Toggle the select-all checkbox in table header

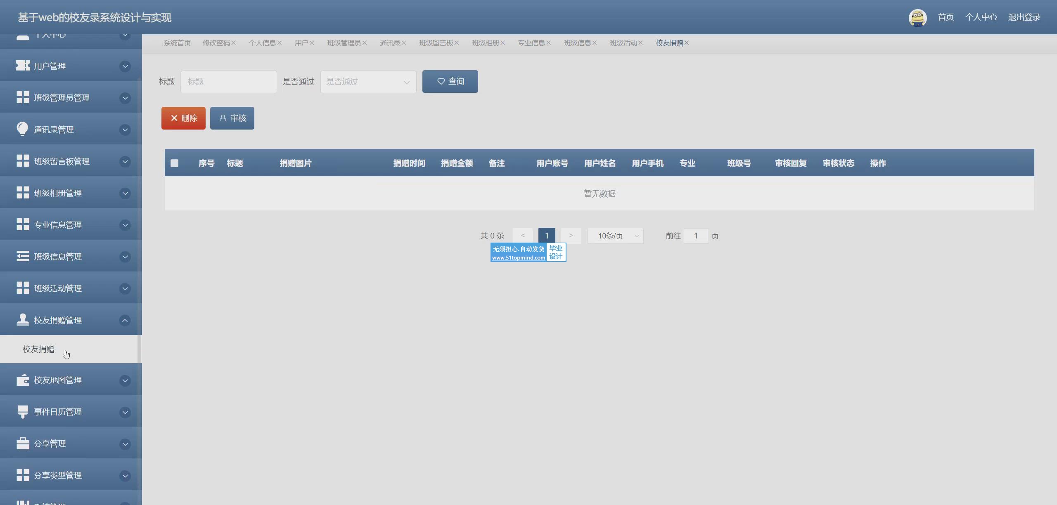pos(174,163)
